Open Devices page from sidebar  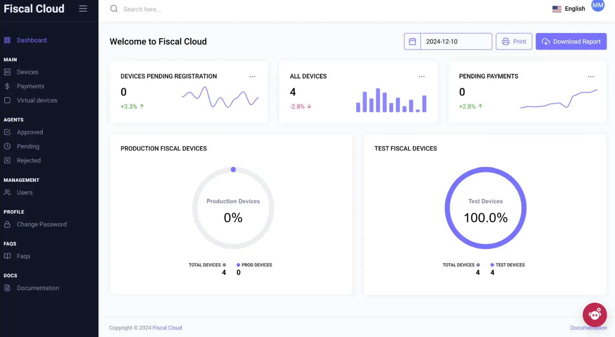(27, 72)
